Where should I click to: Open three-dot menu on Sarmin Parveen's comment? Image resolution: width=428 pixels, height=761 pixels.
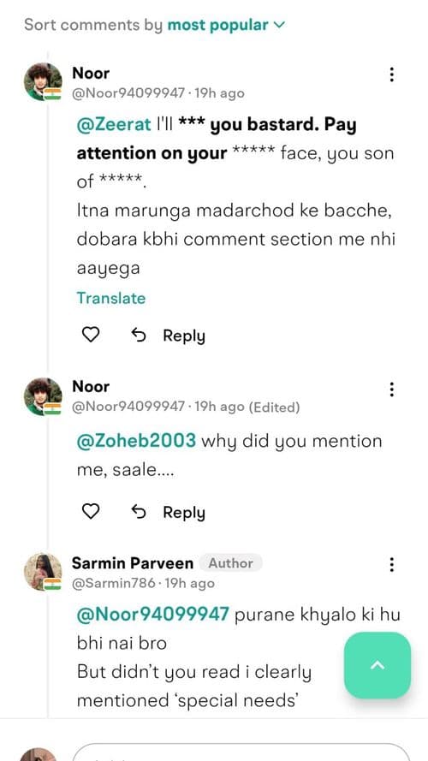click(x=391, y=564)
